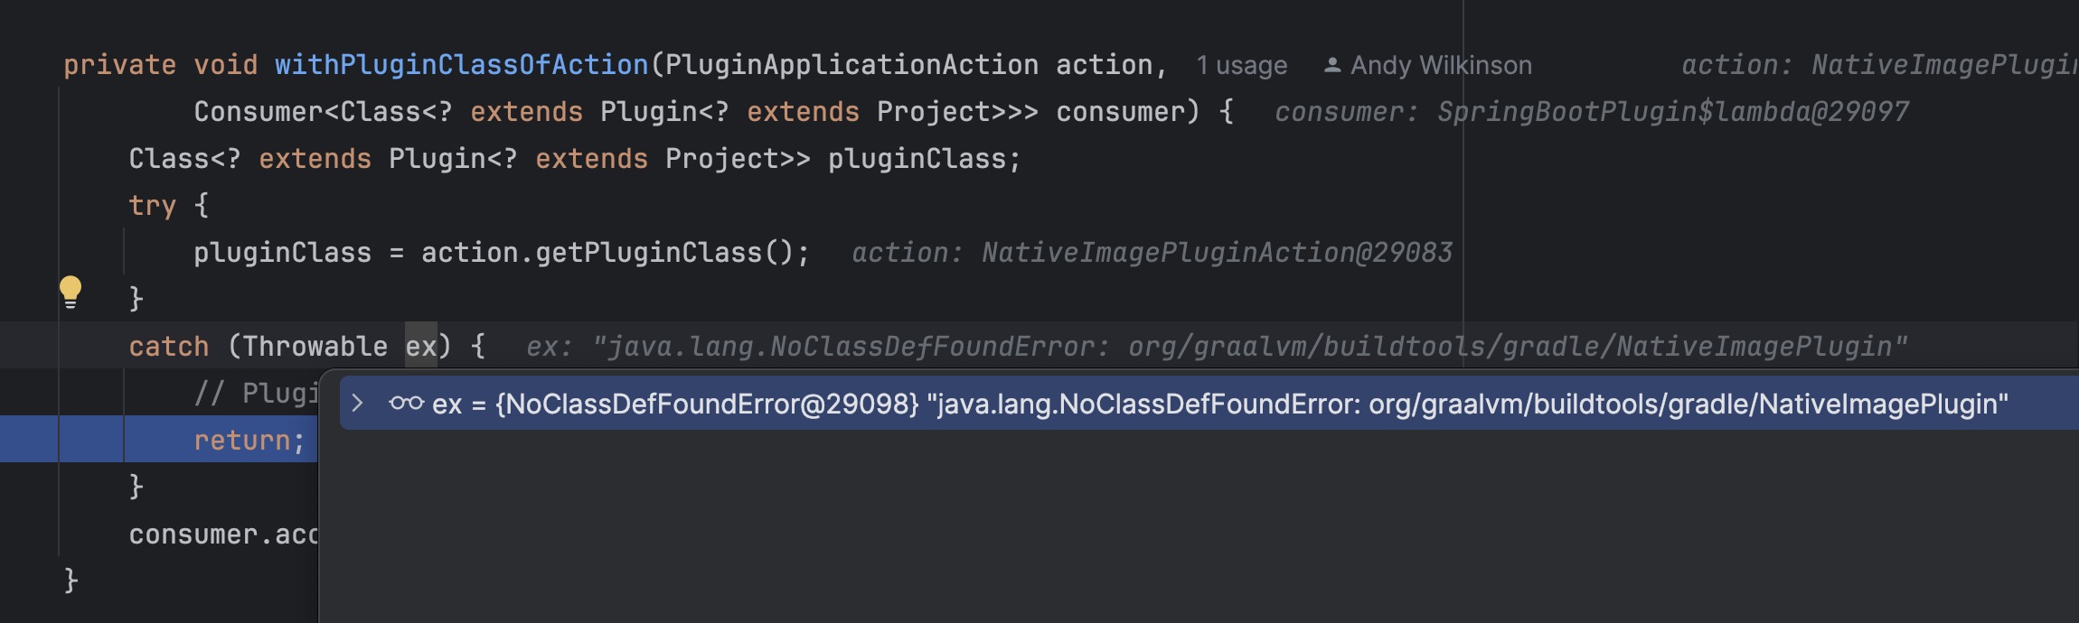Image resolution: width=2079 pixels, height=623 pixels.
Task: Click the return statement on highlighted line
Action: pos(248,441)
